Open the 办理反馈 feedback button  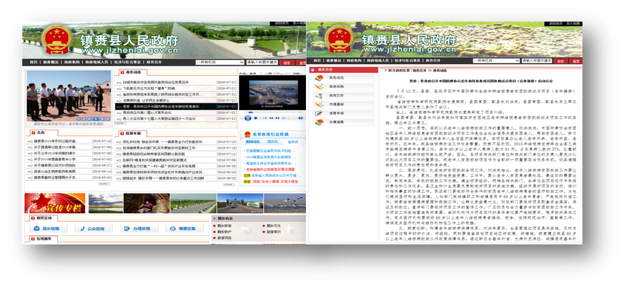click(x=139, y=229)
